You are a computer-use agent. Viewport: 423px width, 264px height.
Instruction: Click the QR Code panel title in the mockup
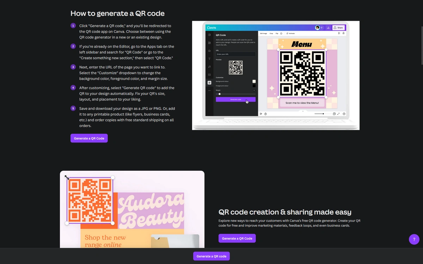point(221,35)
